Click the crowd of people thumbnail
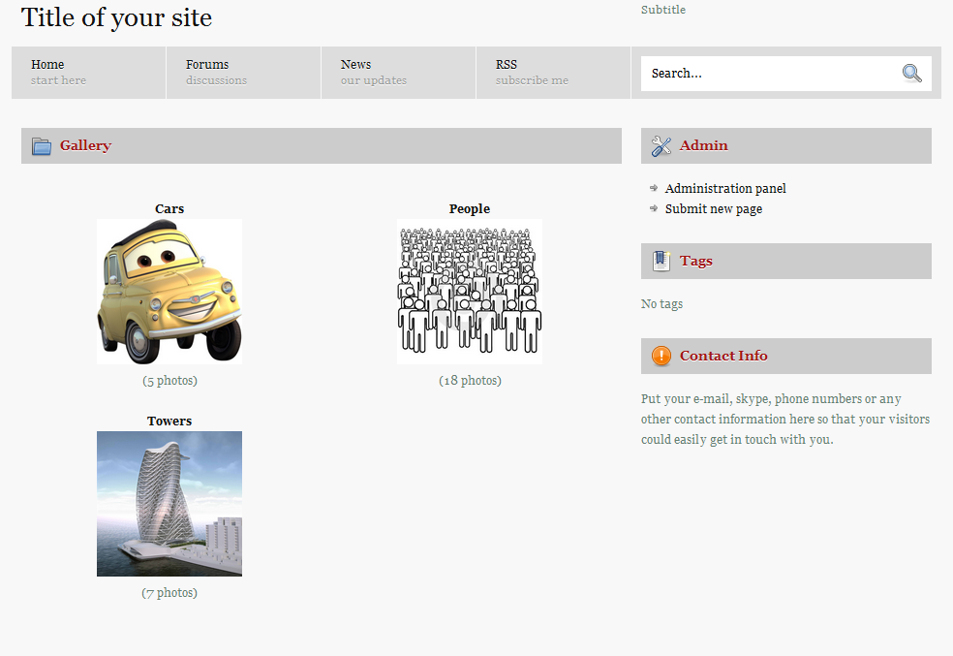The height and width of the screenshot is (656, 953). tap(470, 291)
